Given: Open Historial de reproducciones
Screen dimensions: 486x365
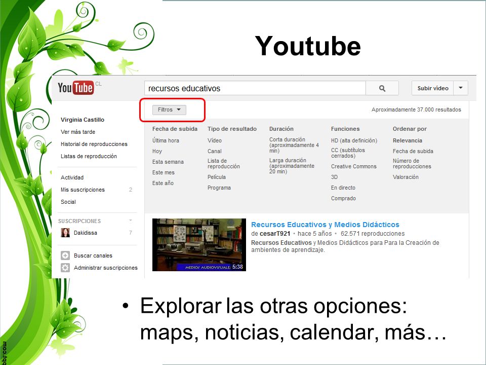Looking at the screenshot, I should [x=94, y=144].
